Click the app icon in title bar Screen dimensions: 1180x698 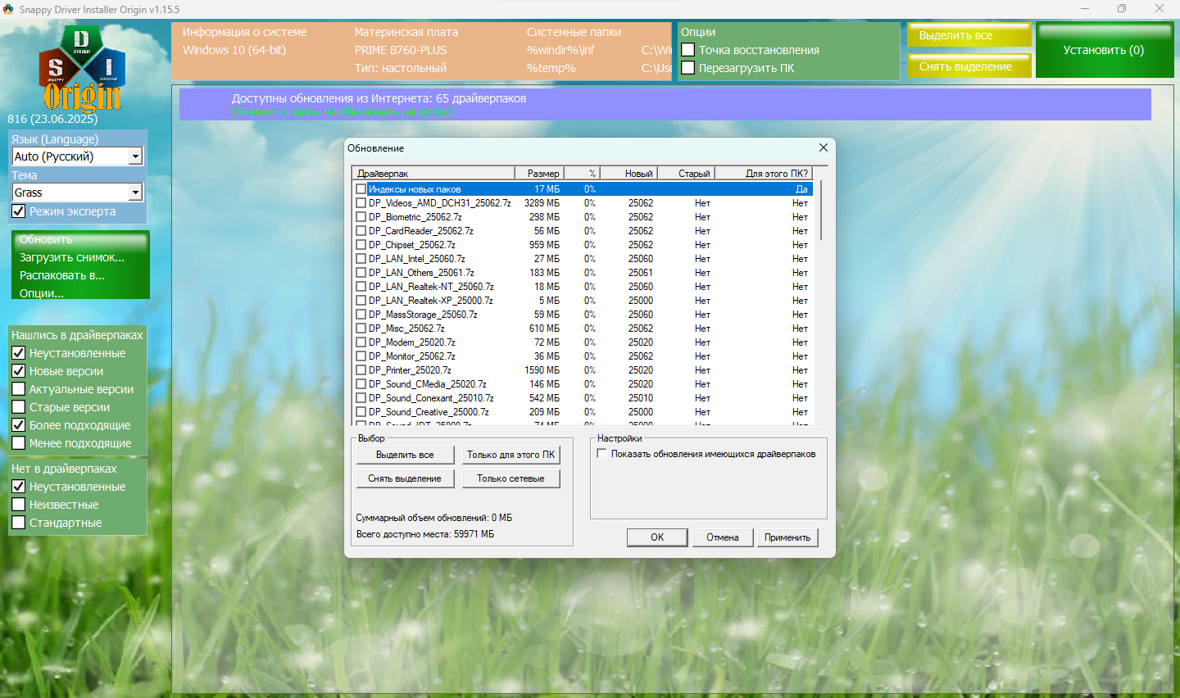coord(9,9)
